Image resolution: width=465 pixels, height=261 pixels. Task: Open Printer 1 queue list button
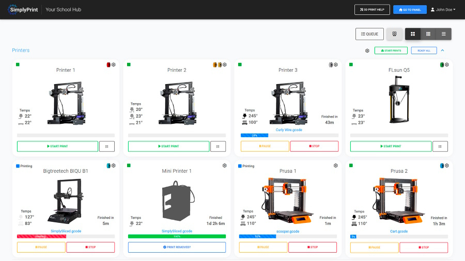point(107,146)
